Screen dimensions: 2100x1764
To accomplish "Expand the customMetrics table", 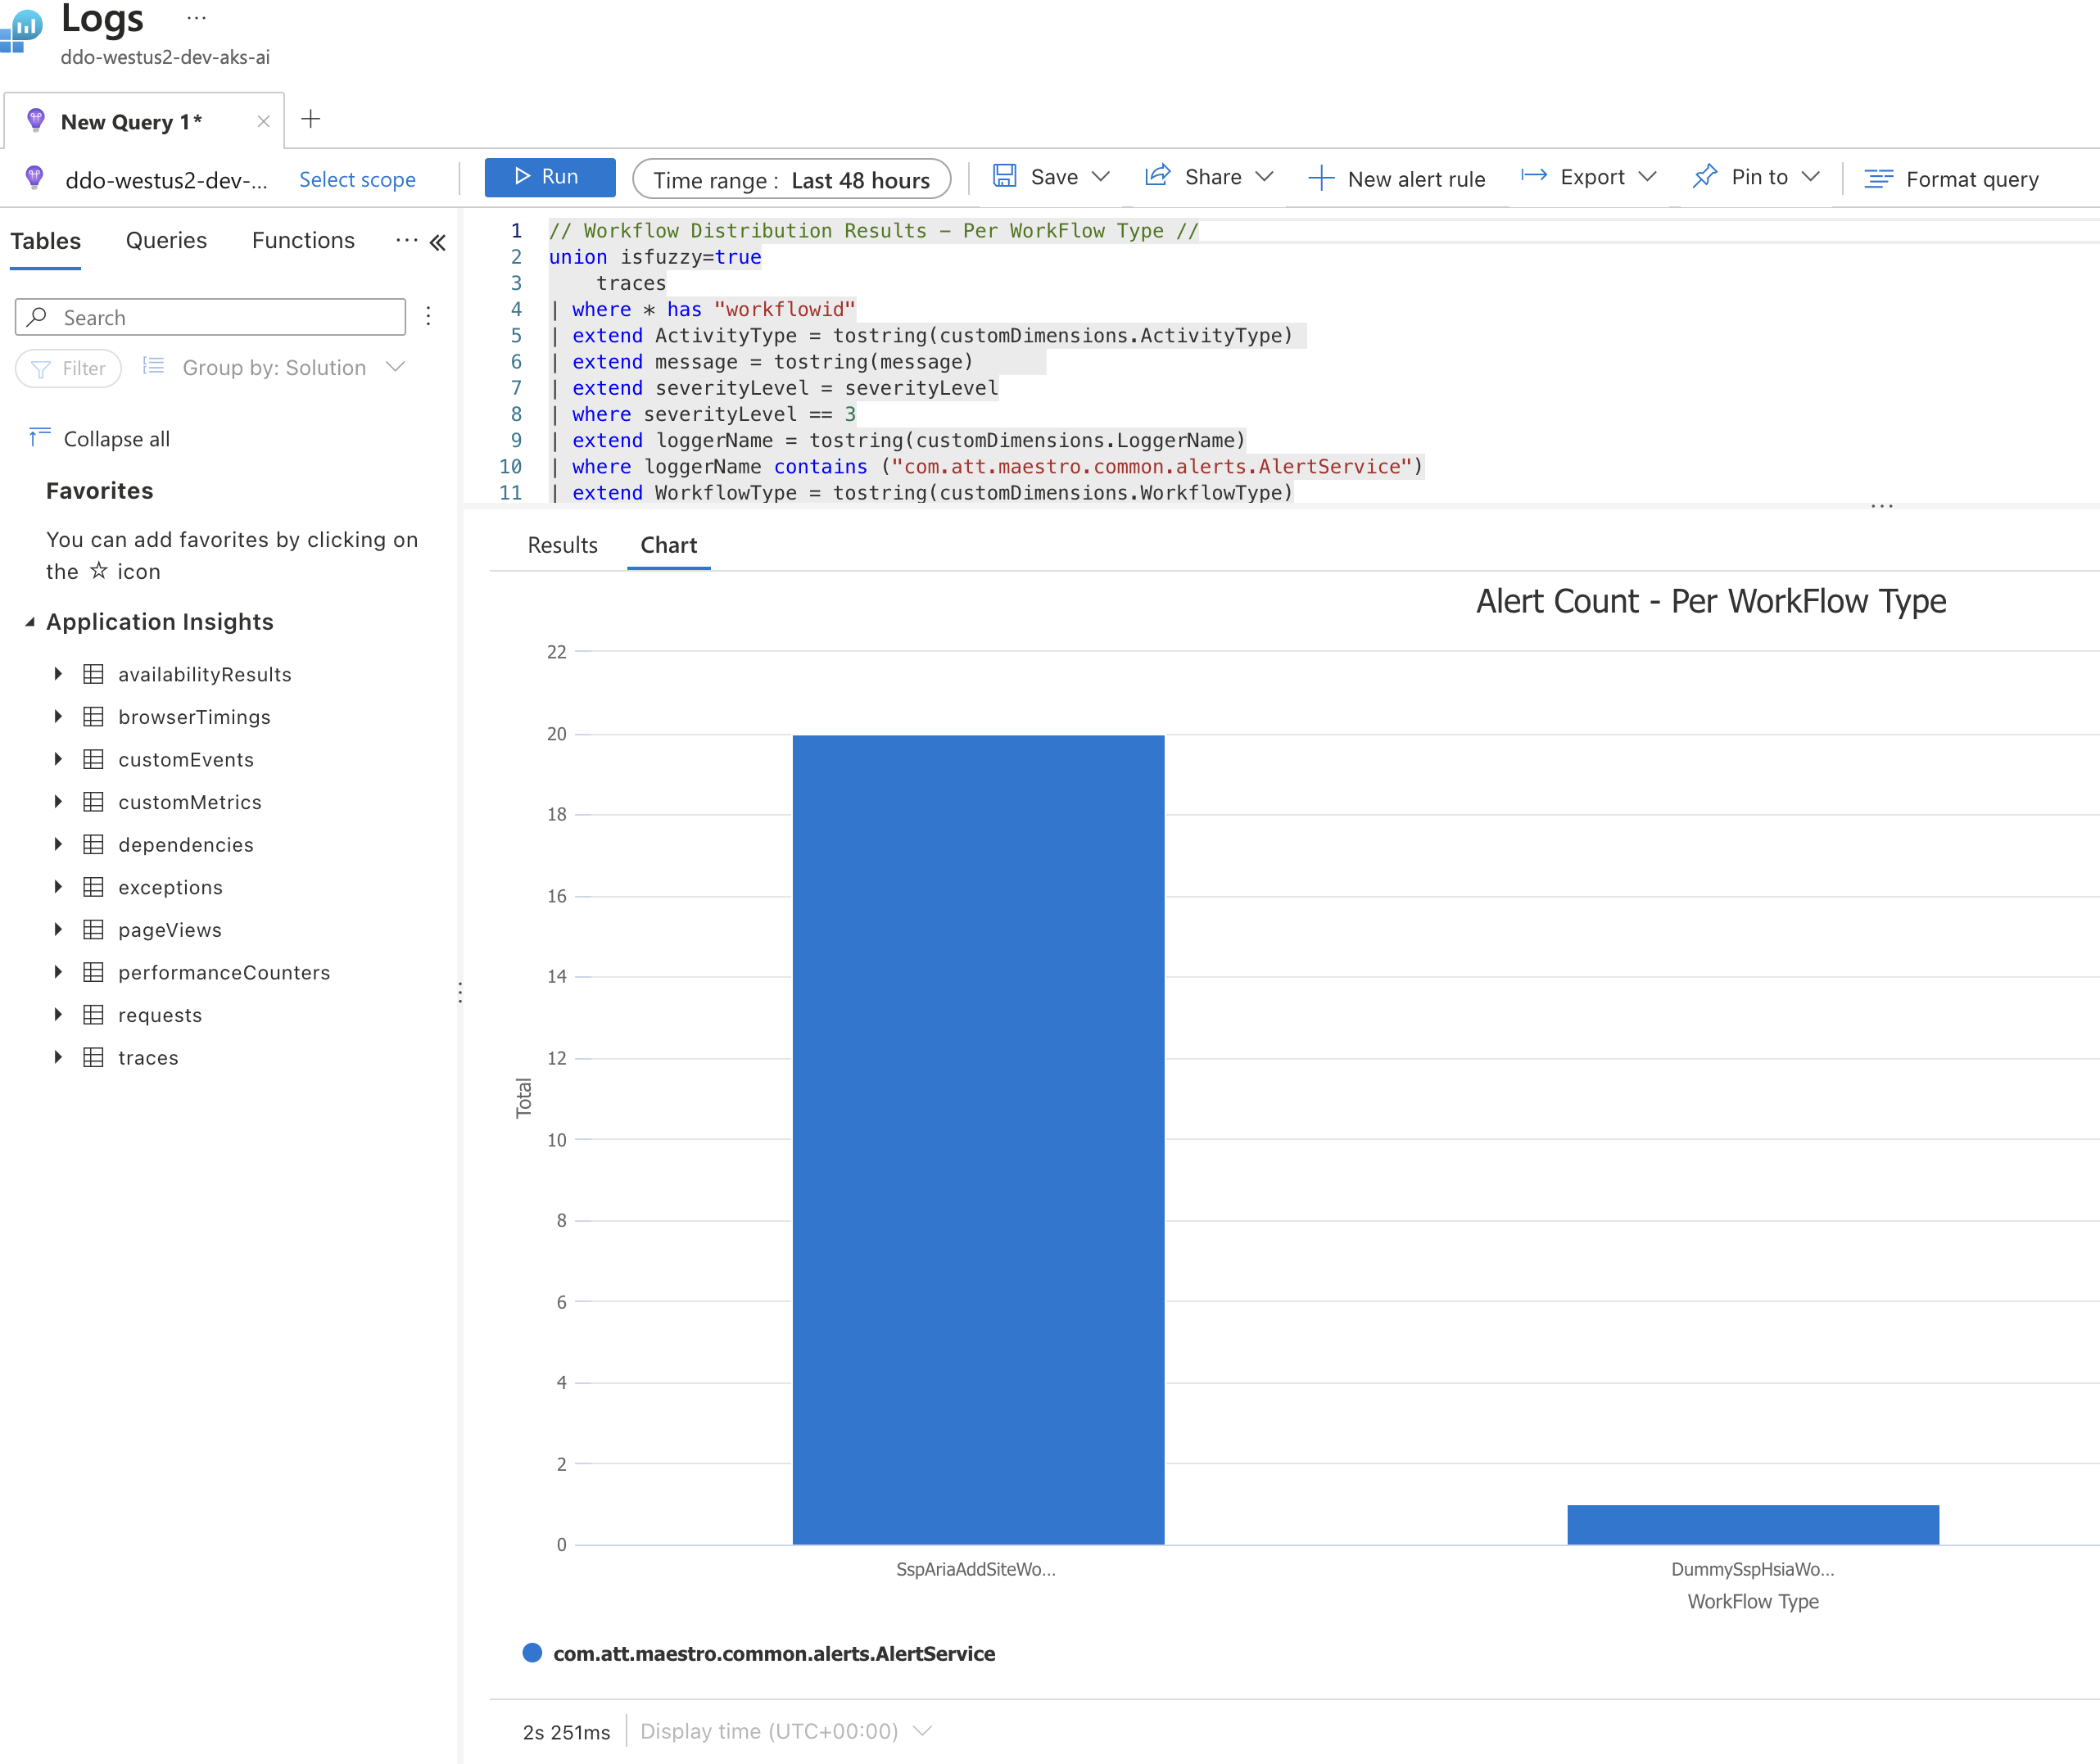I will coord(58,801).
